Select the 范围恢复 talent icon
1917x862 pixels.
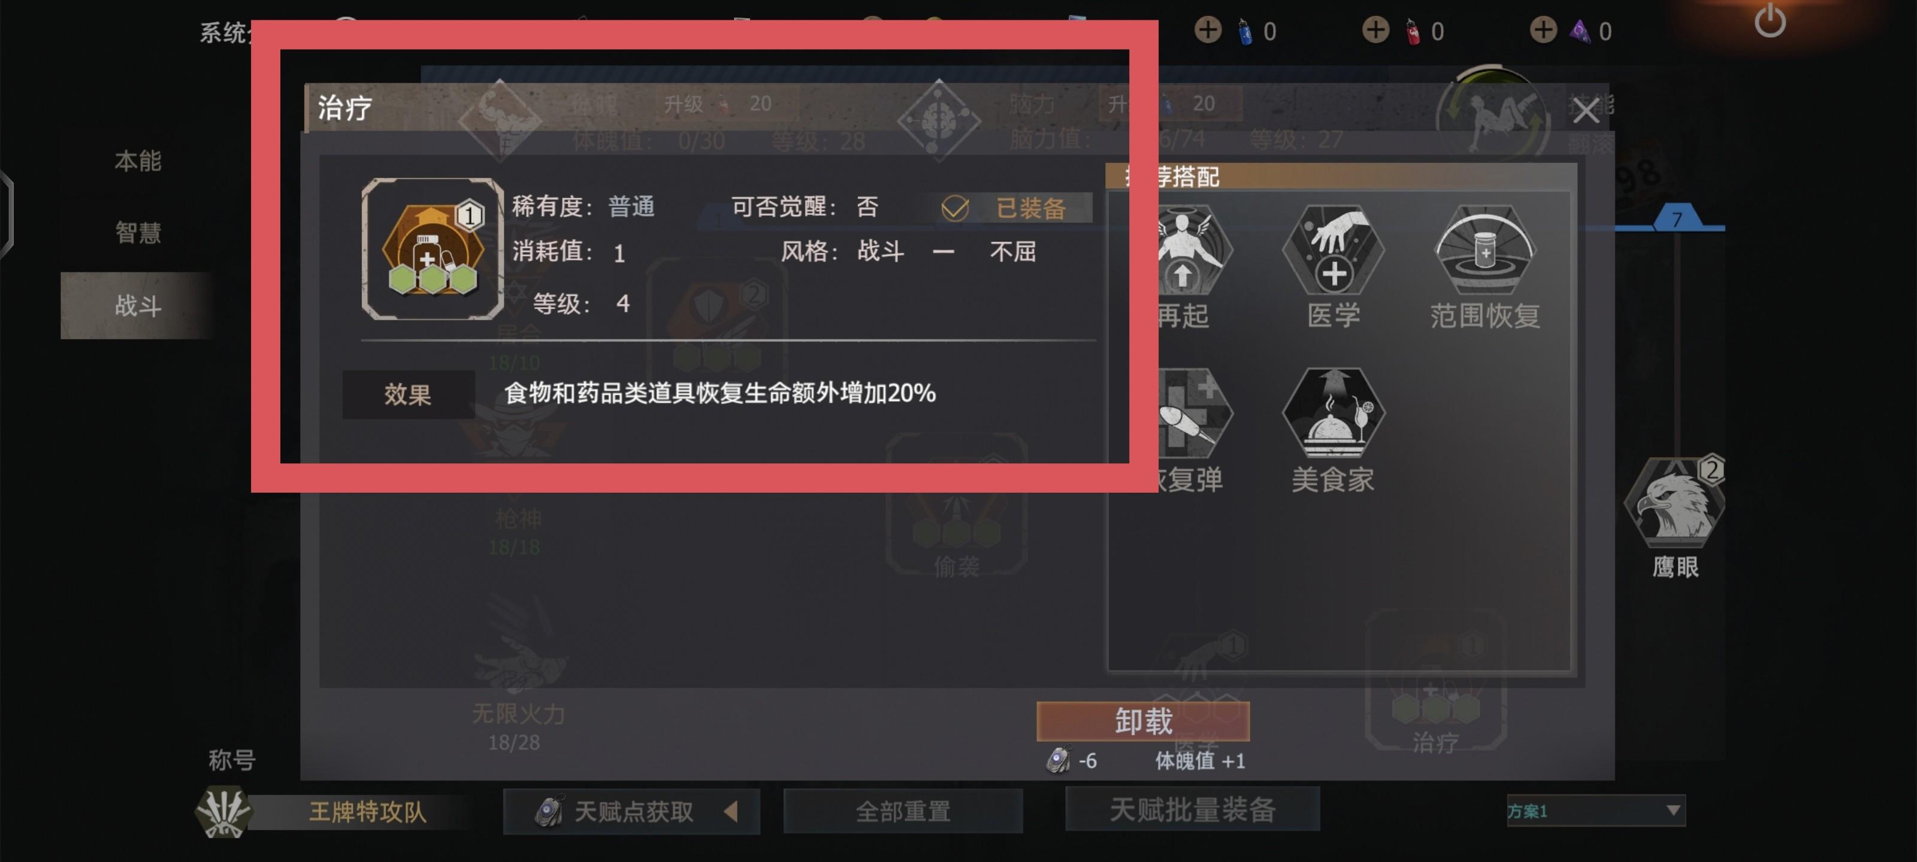[1484, 250]
